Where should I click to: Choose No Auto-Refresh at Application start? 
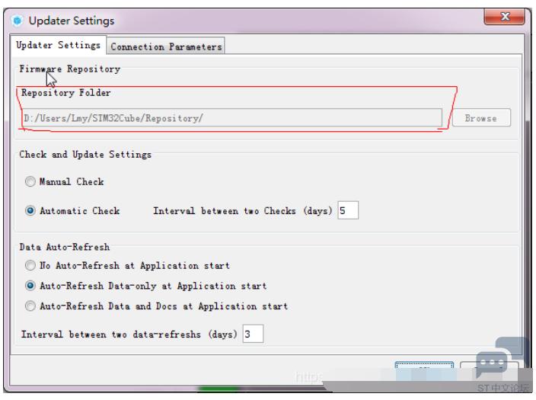coord(30,265)
